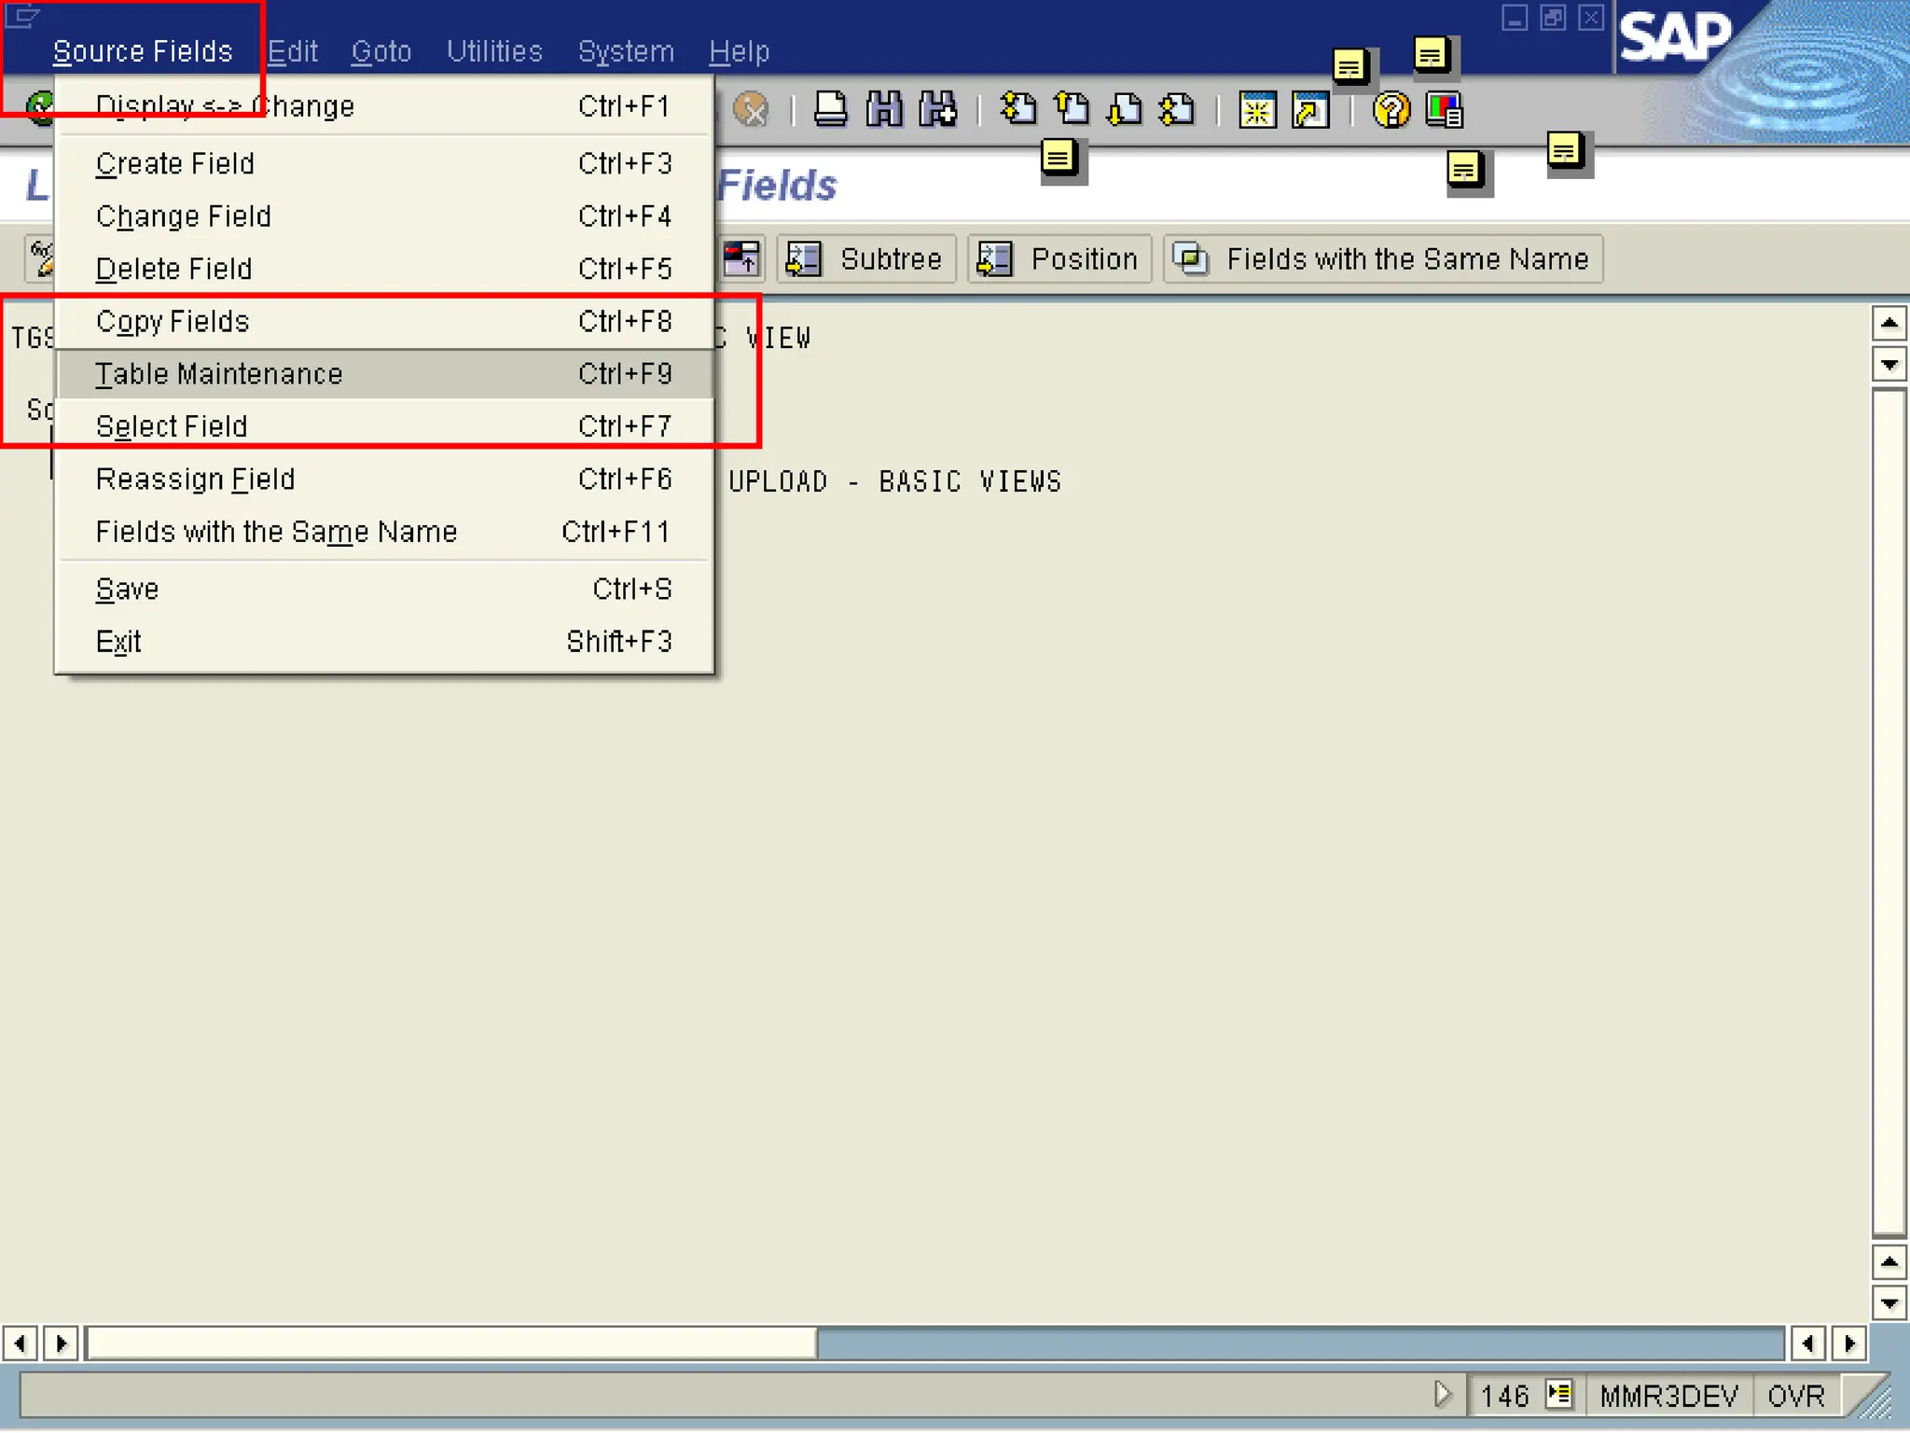This screenshot has width=1910, height=1433.
Task: Choose Save from the Source Fields menu
Action: click(x=384, y=590)
